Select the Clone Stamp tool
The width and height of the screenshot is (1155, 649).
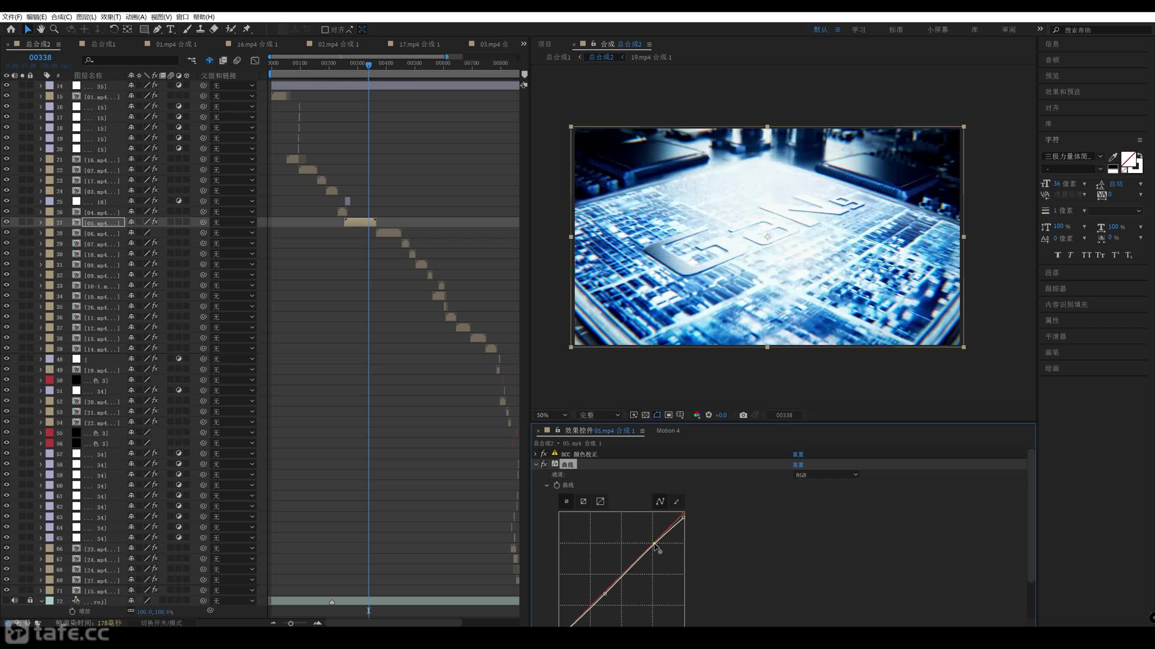(200, 29)
